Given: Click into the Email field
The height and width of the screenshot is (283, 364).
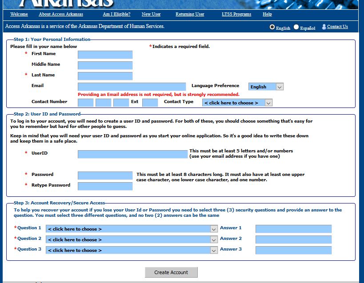Looking at the screenshot, I should (132, 87).
